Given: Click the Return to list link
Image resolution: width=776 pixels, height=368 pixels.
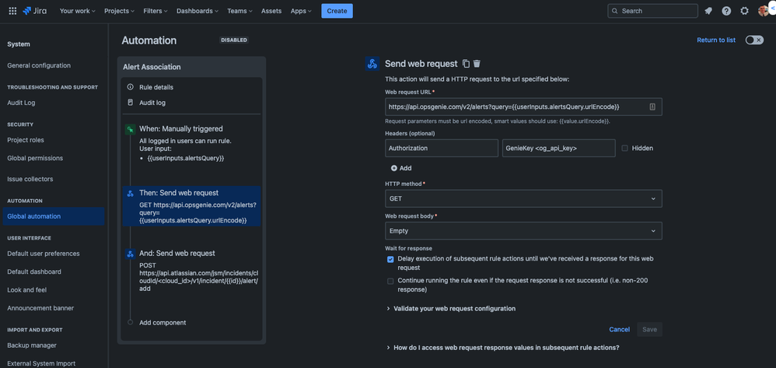Looking at the screenshot, I should click(x=715, y=40).
